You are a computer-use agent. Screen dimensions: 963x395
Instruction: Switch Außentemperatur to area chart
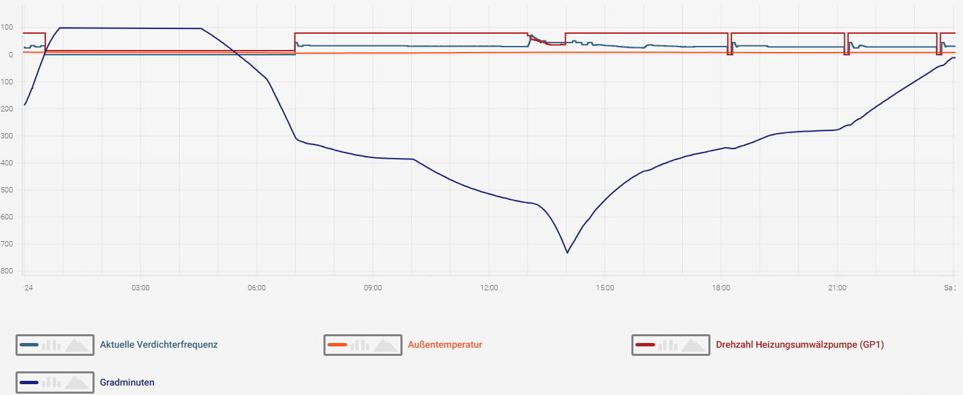point(385,345)
